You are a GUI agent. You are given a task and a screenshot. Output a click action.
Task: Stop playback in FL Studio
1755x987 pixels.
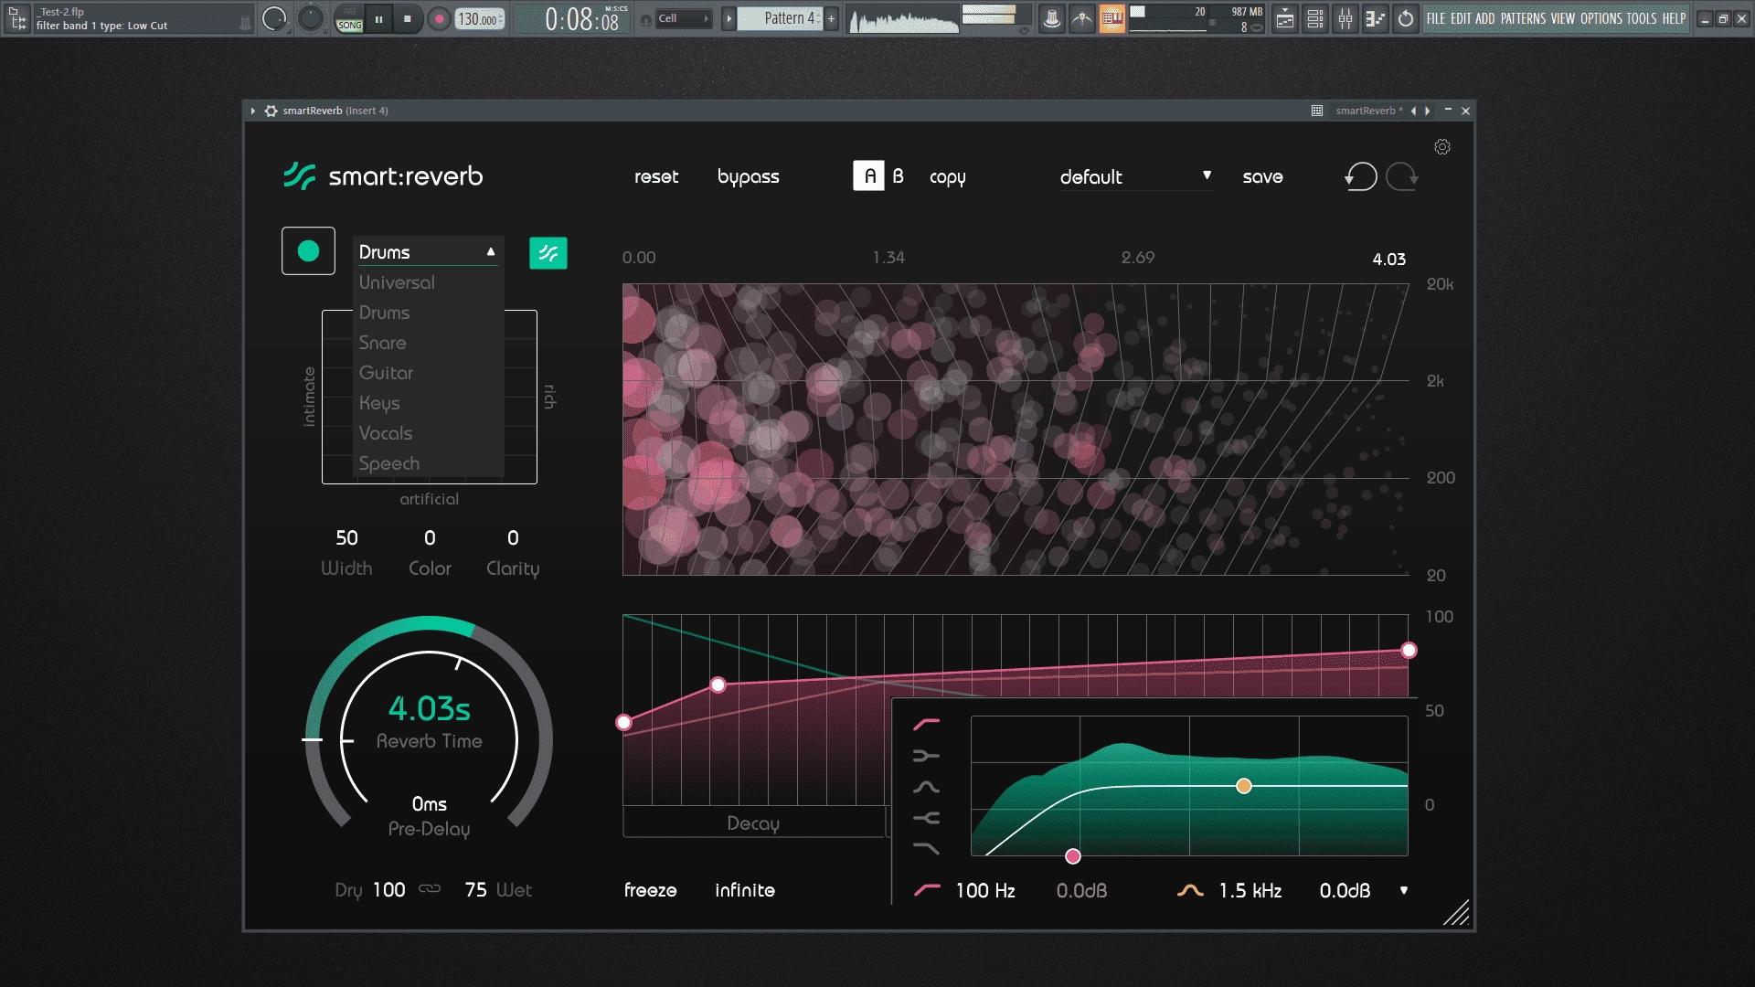tap(408, 18)
